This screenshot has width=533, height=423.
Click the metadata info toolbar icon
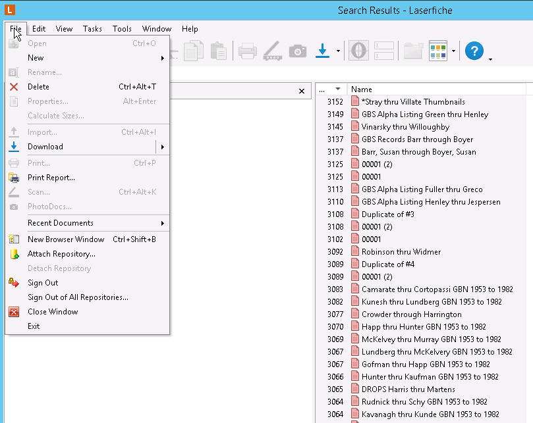pyautogui.click(x=358, y=51)
